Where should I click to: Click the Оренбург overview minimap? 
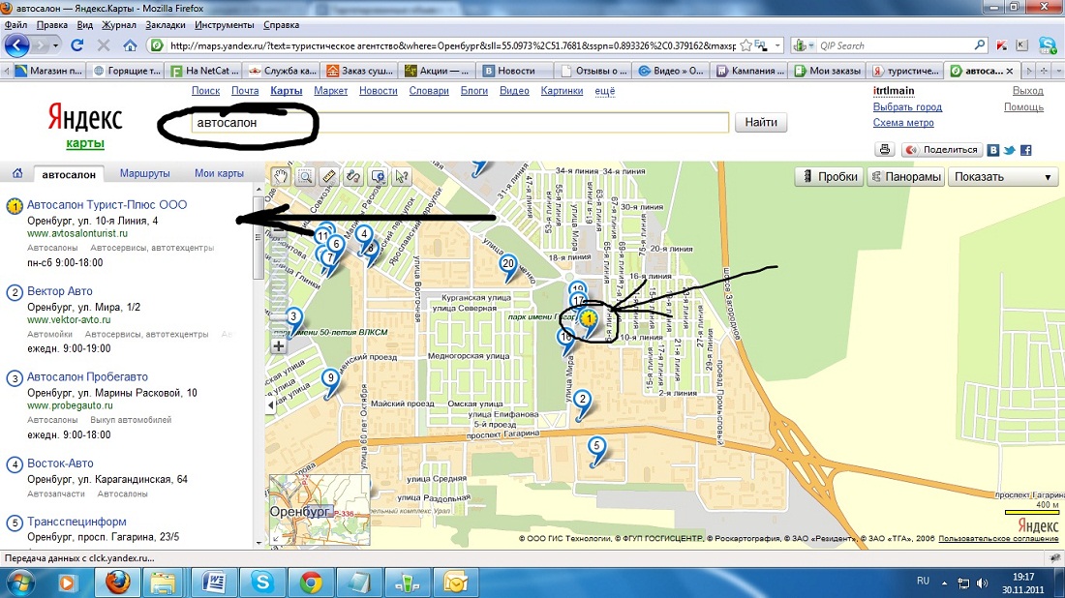(x=319, y=510)
